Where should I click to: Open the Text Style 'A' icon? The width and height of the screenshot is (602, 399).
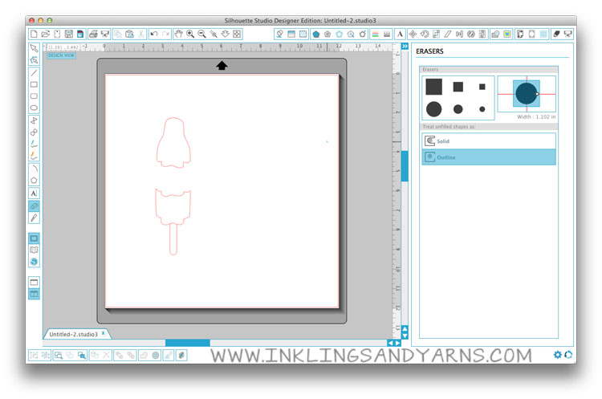point(400,34)
